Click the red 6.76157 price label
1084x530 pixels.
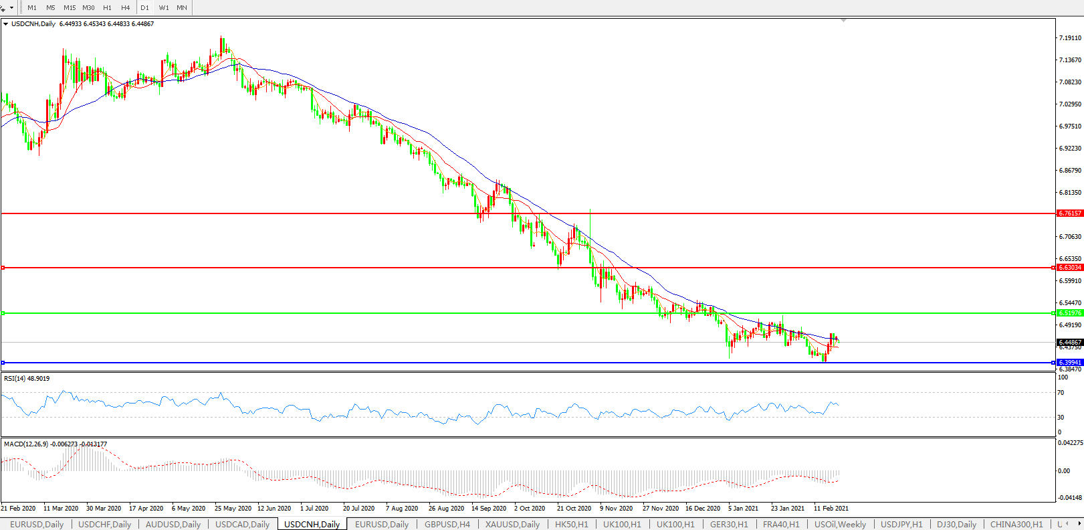(1069, 213)
